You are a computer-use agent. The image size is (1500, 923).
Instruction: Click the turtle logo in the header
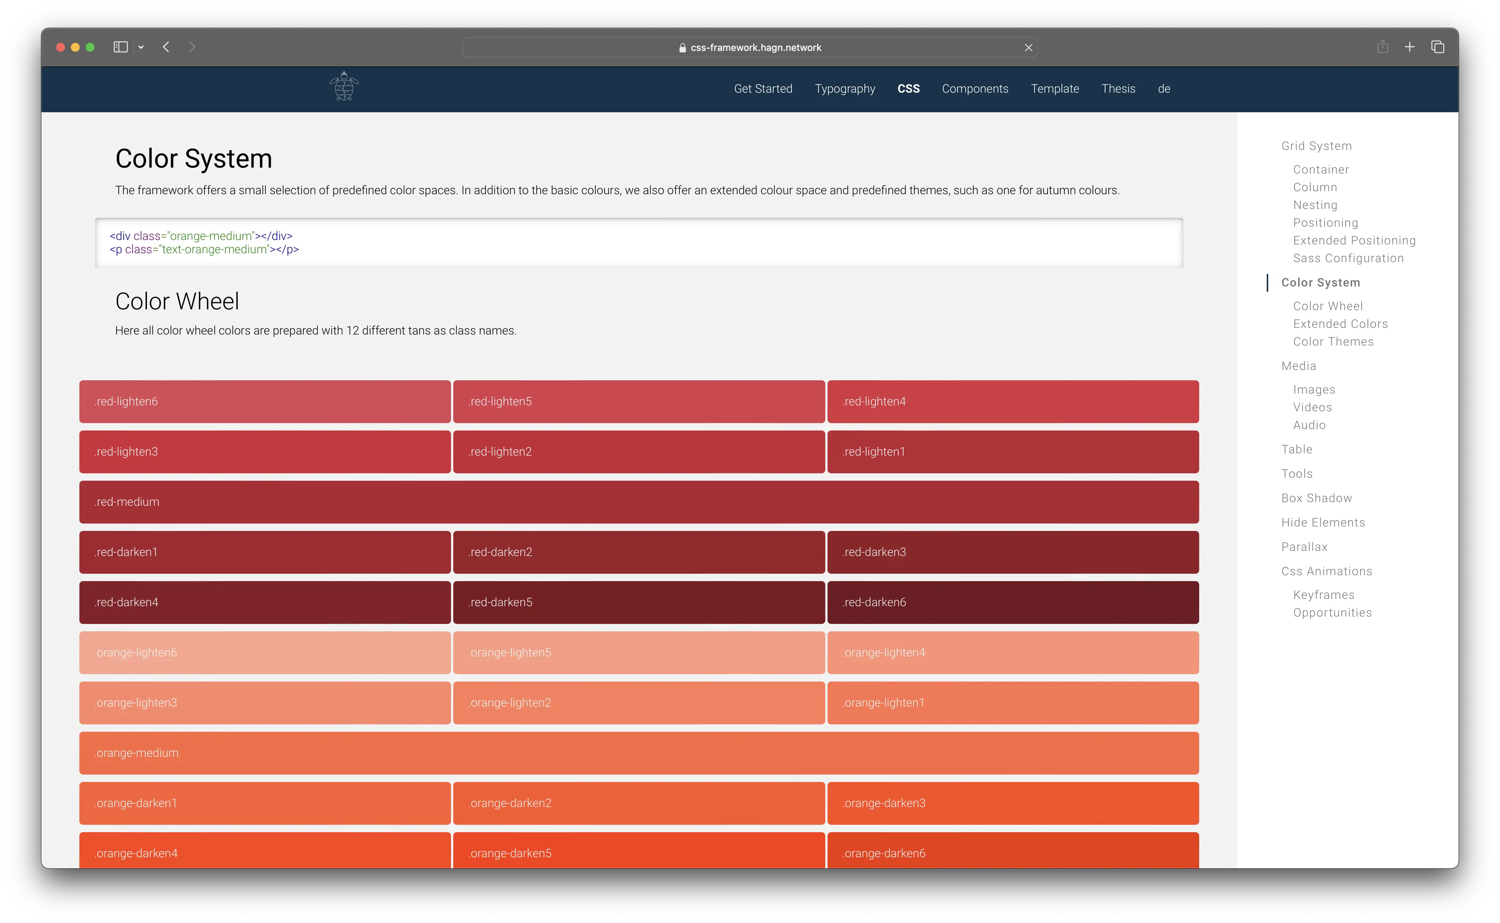pyautogui.click(x=344, y=87)
